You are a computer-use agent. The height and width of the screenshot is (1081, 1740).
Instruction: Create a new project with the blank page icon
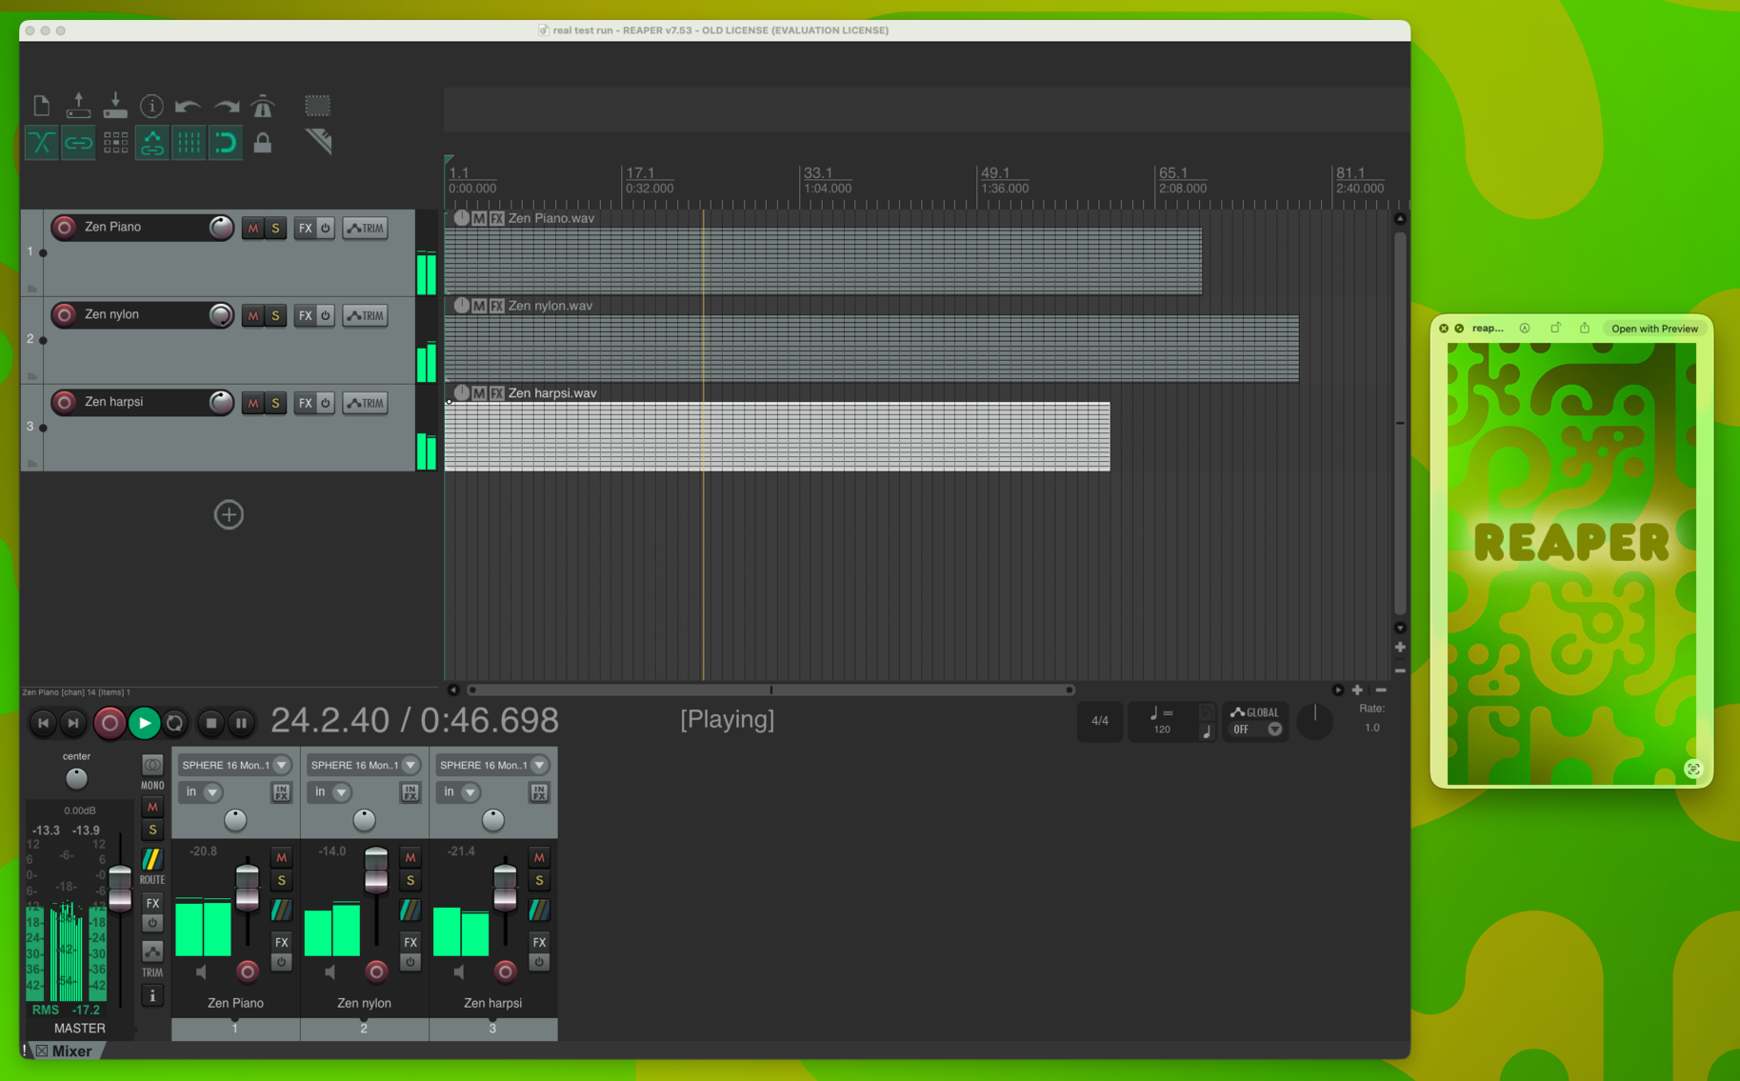[x=41, y=105]
